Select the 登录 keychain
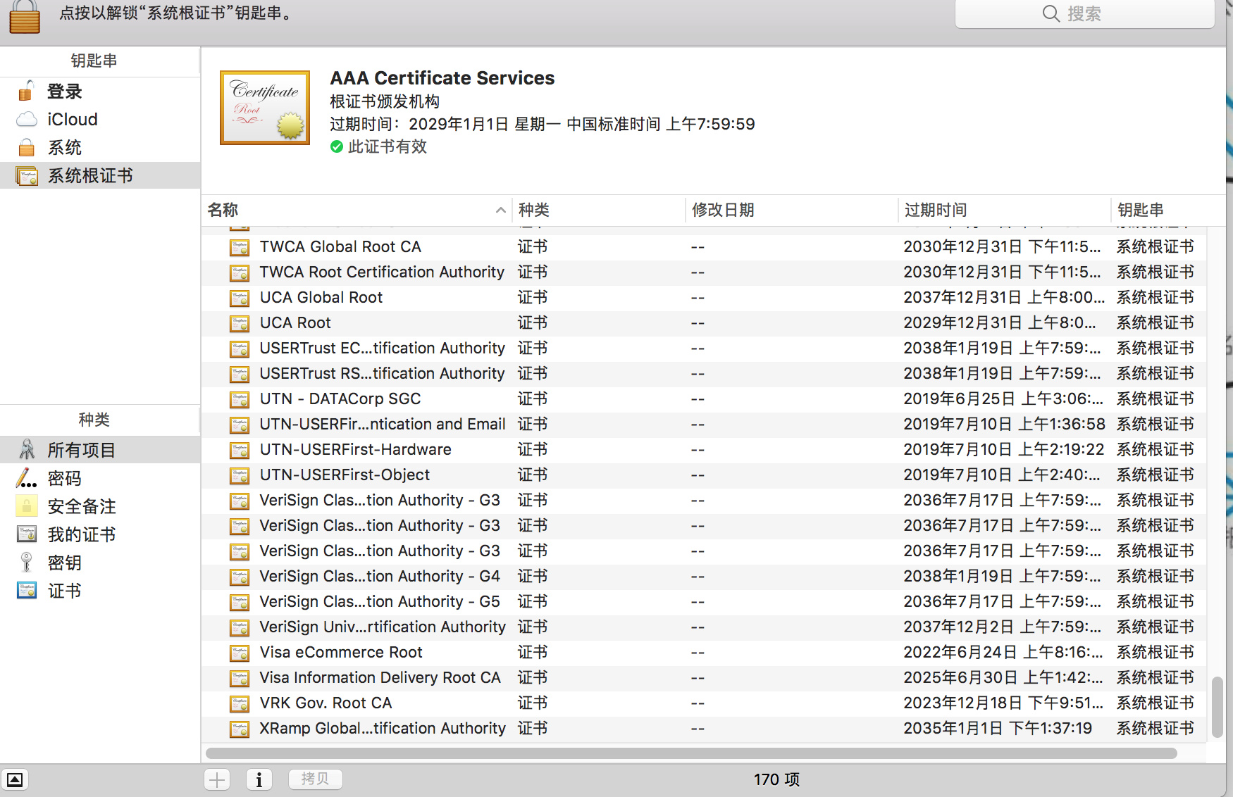 (x=100, y=92)
